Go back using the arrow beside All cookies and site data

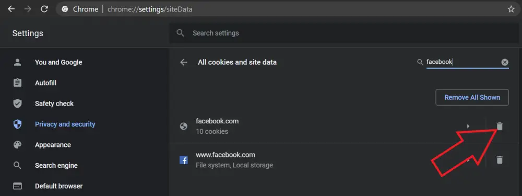[183, 62]
